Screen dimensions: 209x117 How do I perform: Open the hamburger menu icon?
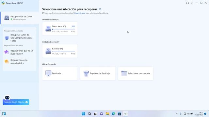click(192, 3)
